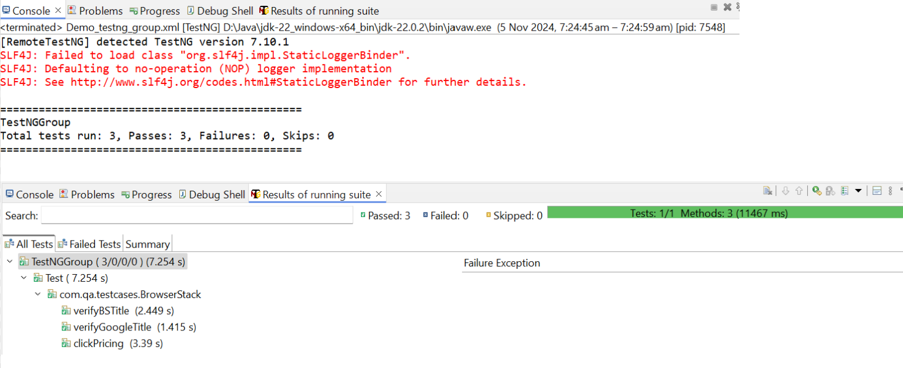Click the grey X remove launch icon
903x368 pixels.
[727, 7]
